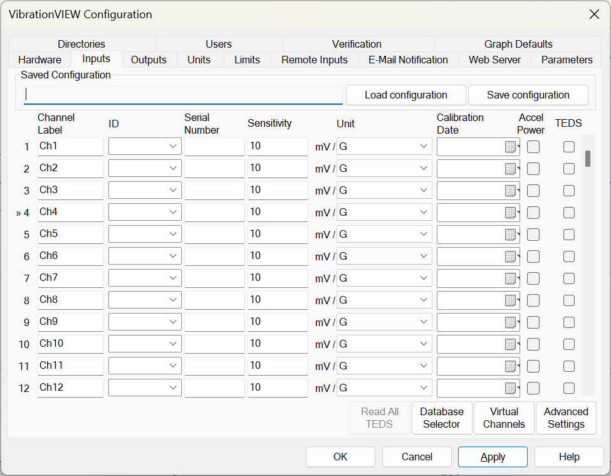Click the Load configuration button
This screenshot has width=611, height=476.
pos(405,95)
